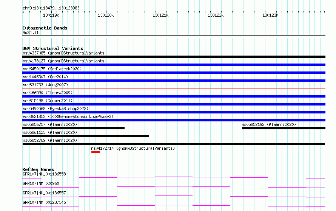
Task: Open variant nsv4172714 (gnomADStructuralVariants) label
Action: [133, 148]
